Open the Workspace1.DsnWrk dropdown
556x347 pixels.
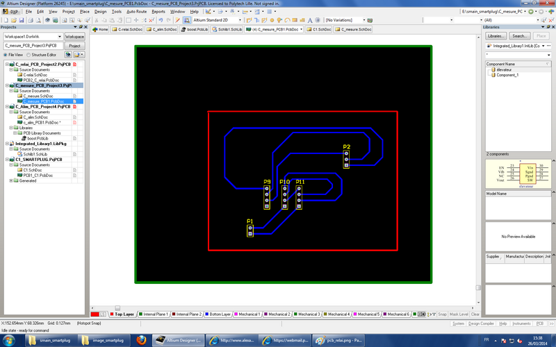click(60, 36)
